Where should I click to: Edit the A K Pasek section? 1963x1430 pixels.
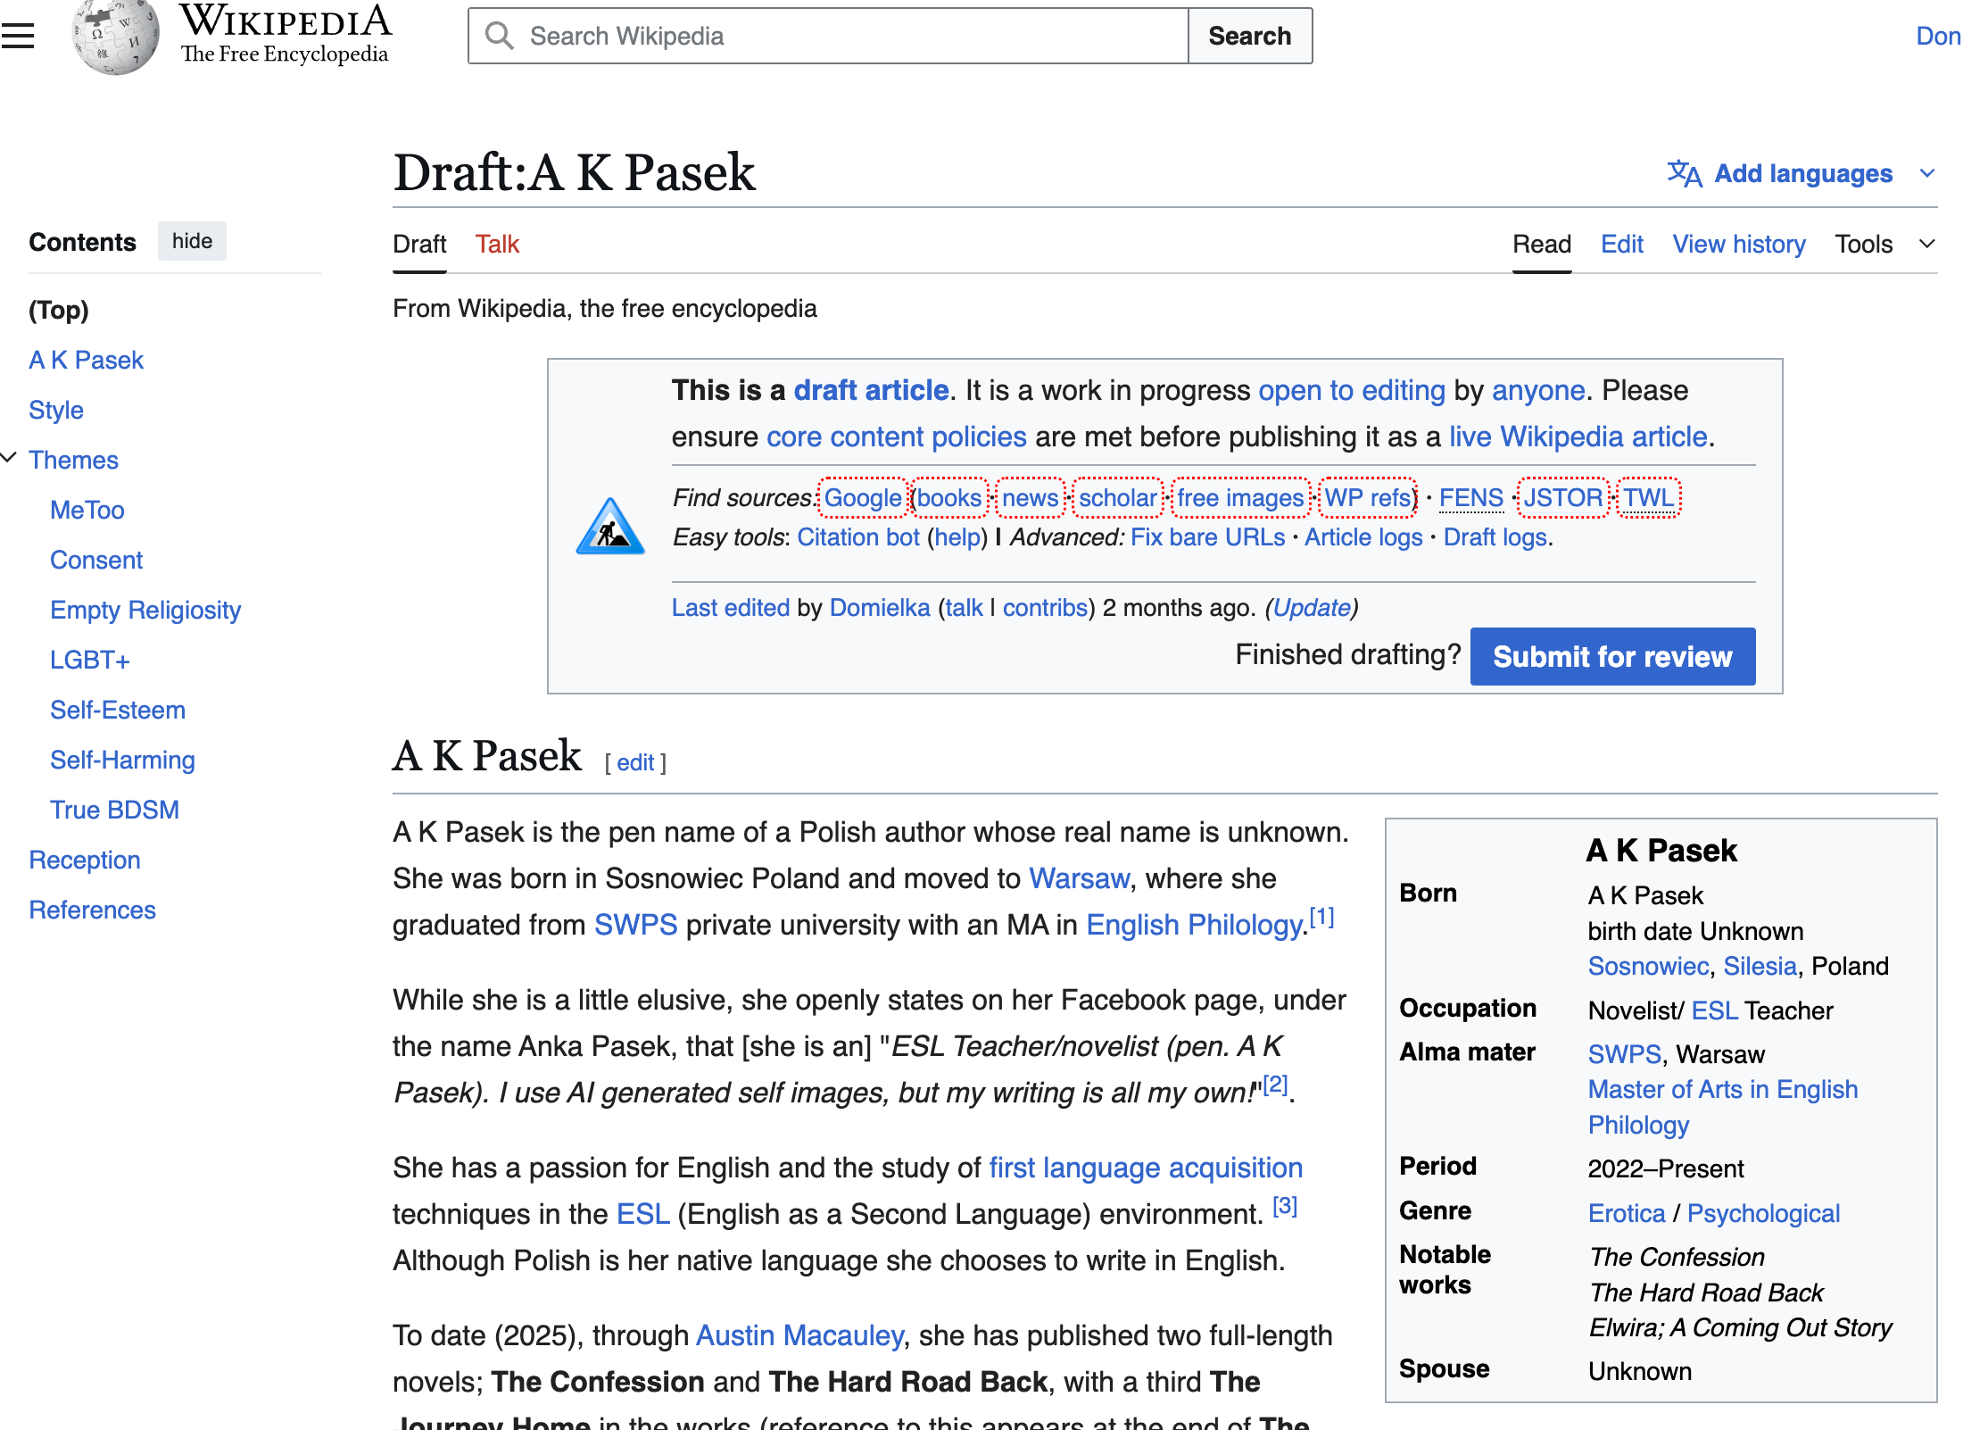(x=635, y=762)
